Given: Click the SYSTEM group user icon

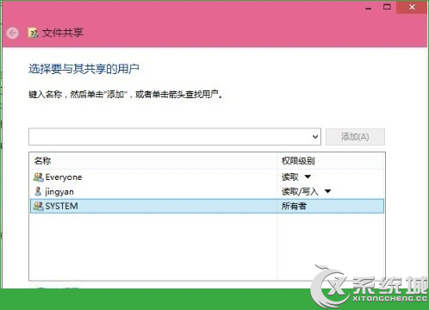Looking at the screenshot, I should [x=38, y=206].
